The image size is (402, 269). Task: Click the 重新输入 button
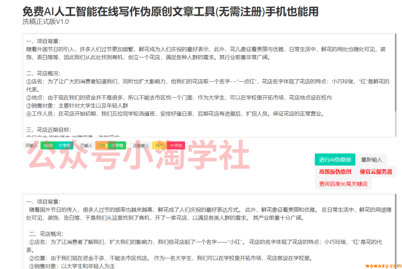[372, 159]
